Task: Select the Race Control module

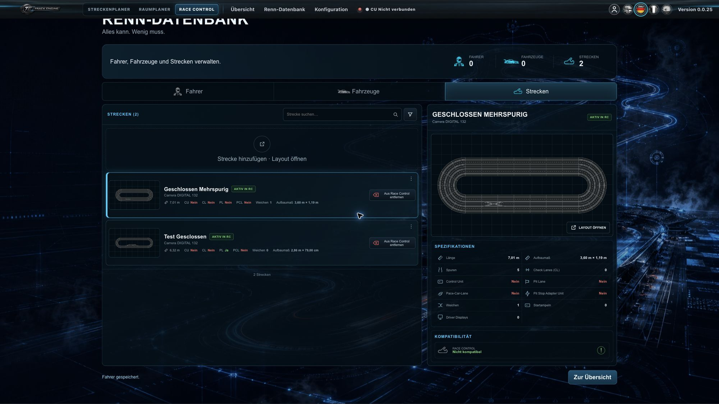Action: 197,9
